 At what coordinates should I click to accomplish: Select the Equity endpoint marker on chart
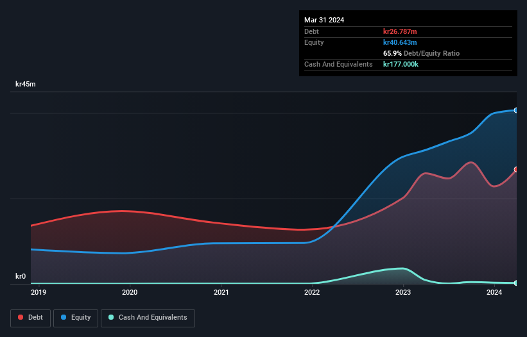pos(516,110)
